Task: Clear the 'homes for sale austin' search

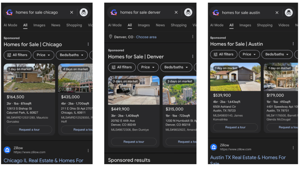Action: coord(277,13)
